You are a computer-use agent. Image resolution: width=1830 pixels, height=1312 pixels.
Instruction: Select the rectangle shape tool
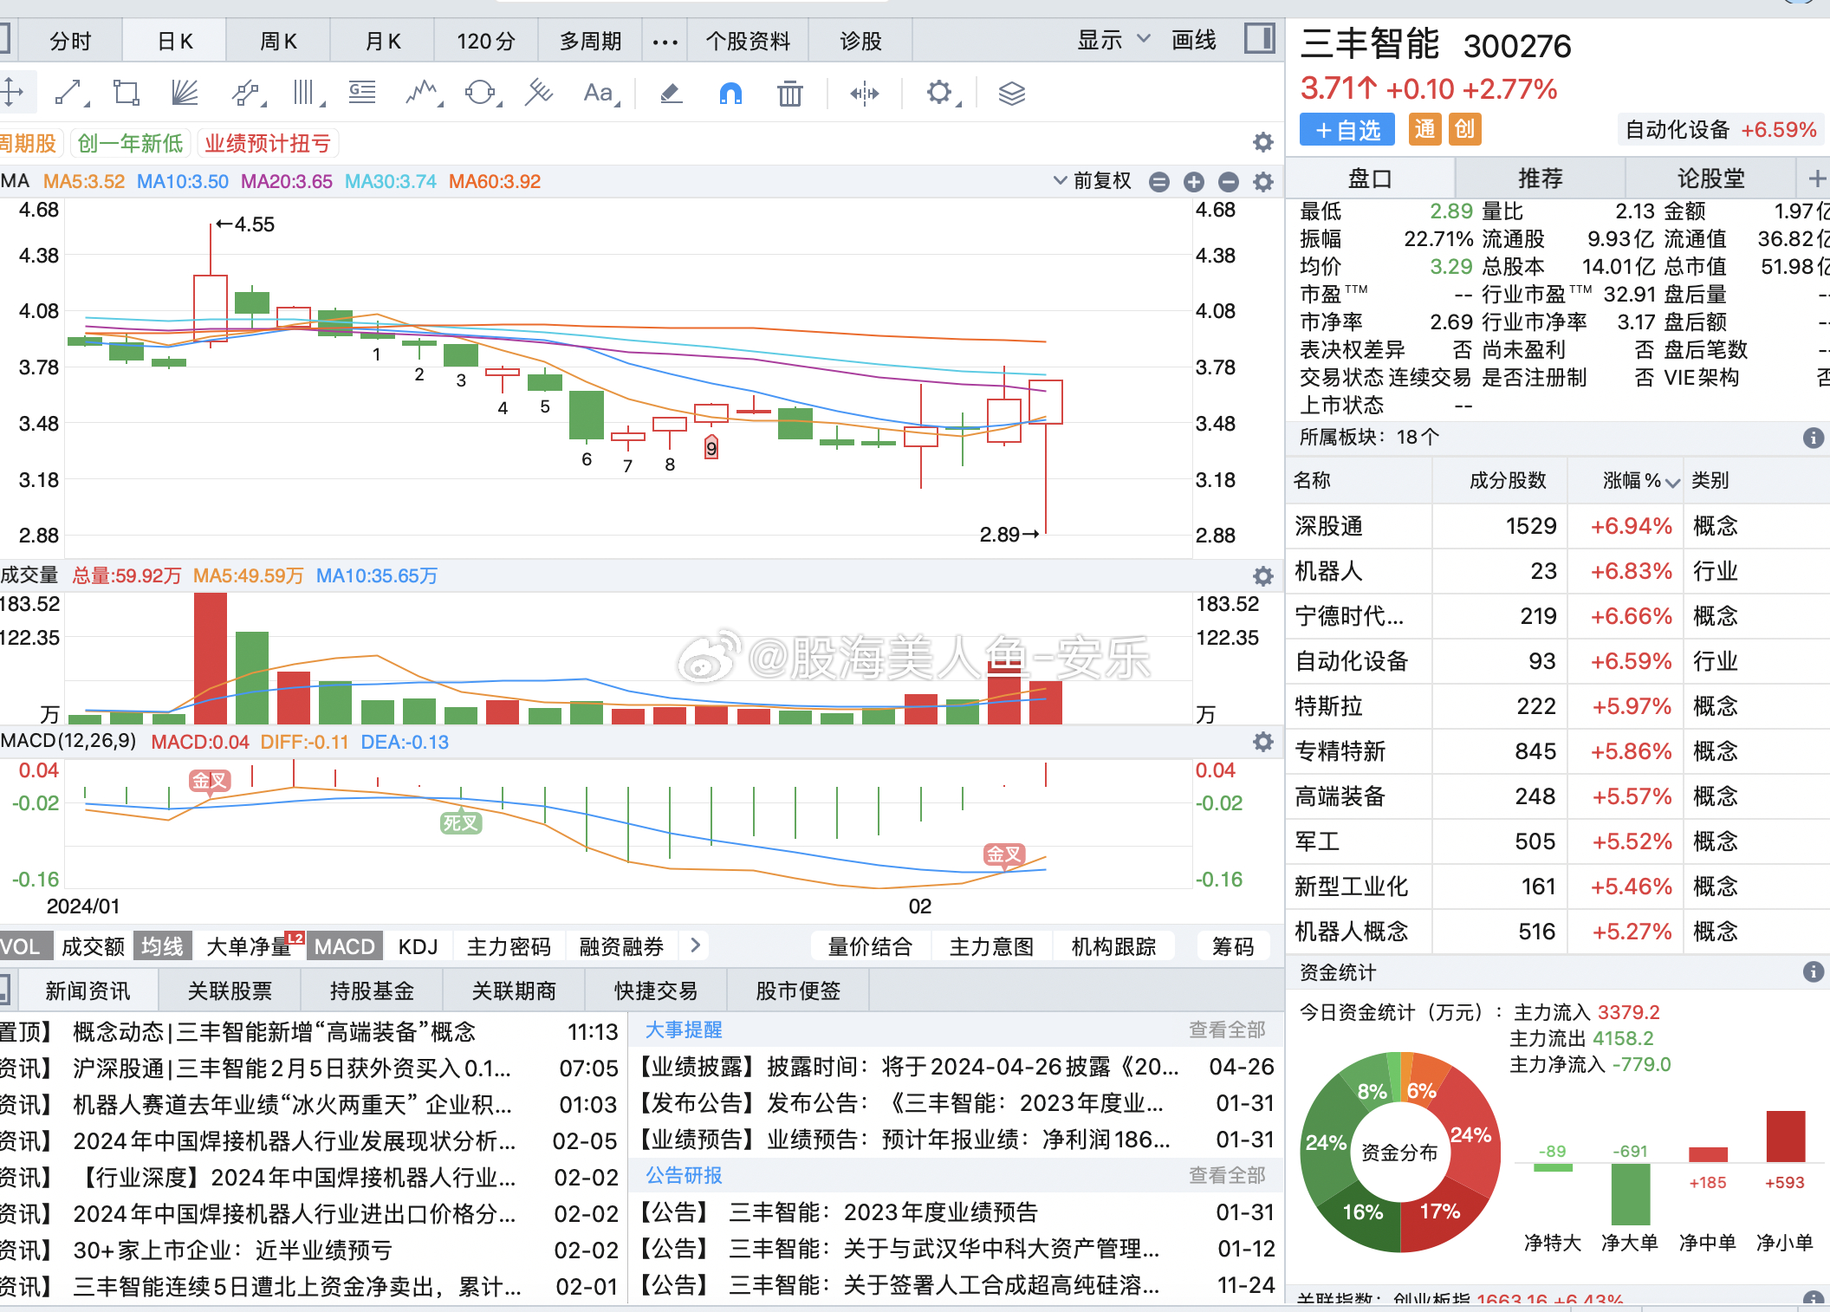coord(127,93)
